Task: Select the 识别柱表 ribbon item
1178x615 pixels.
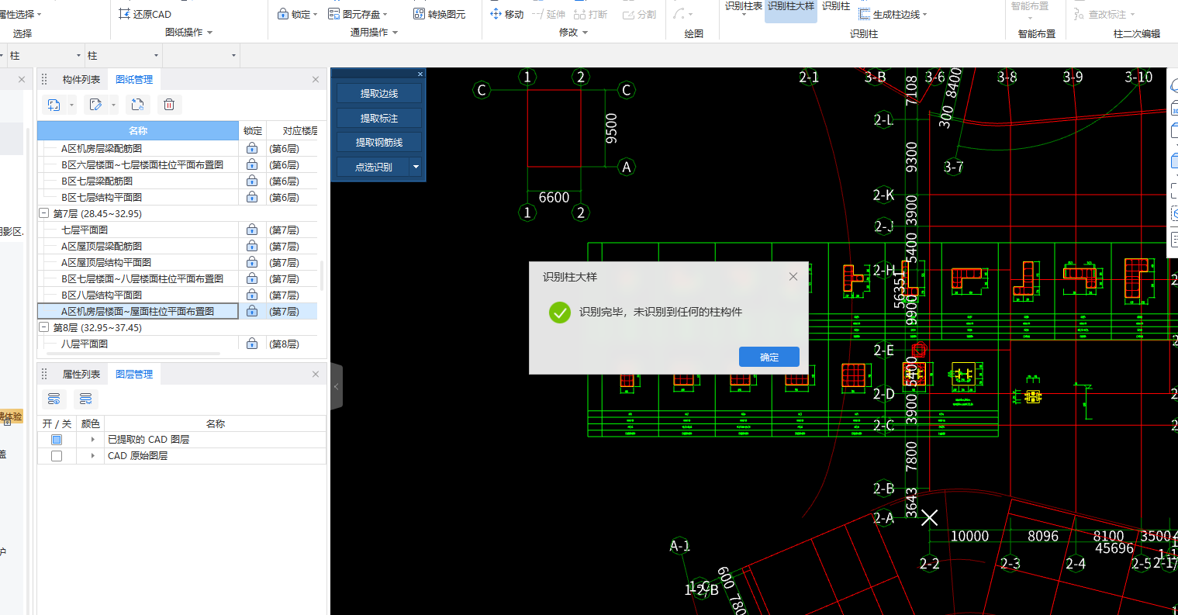Action: pos(744,6)
